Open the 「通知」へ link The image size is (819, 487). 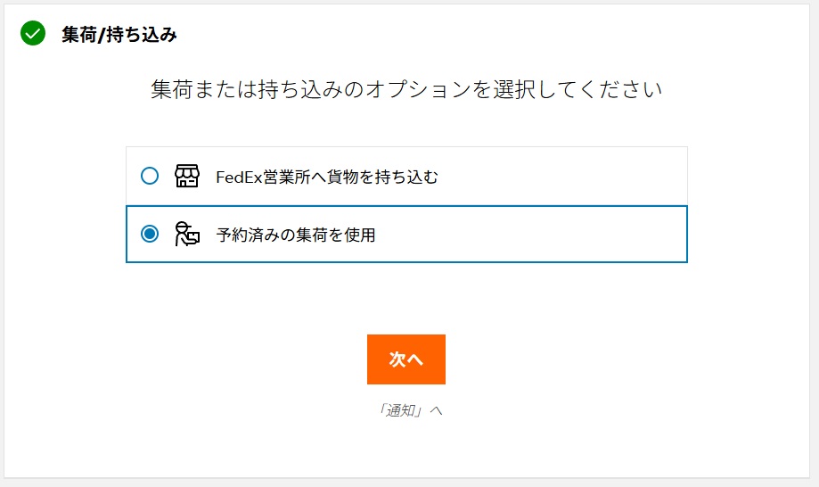(x=409, y=410)
